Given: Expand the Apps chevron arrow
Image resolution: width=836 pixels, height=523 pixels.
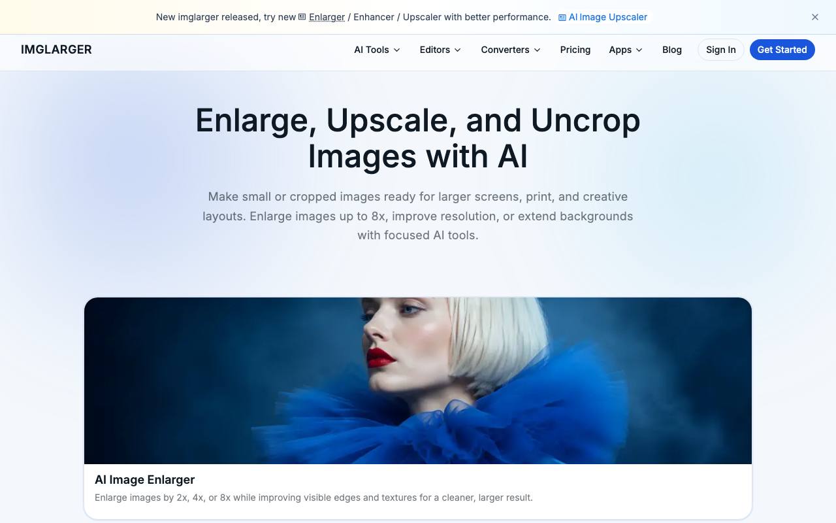Looking at the screenshot, I should click(639, 50).
